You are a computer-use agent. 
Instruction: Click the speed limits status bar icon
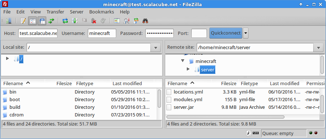[x=256, y=133]
